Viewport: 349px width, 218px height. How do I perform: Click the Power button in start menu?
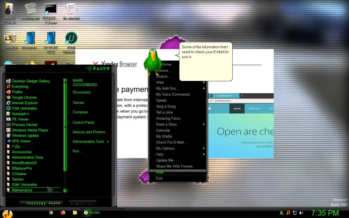tap(82, 203)
